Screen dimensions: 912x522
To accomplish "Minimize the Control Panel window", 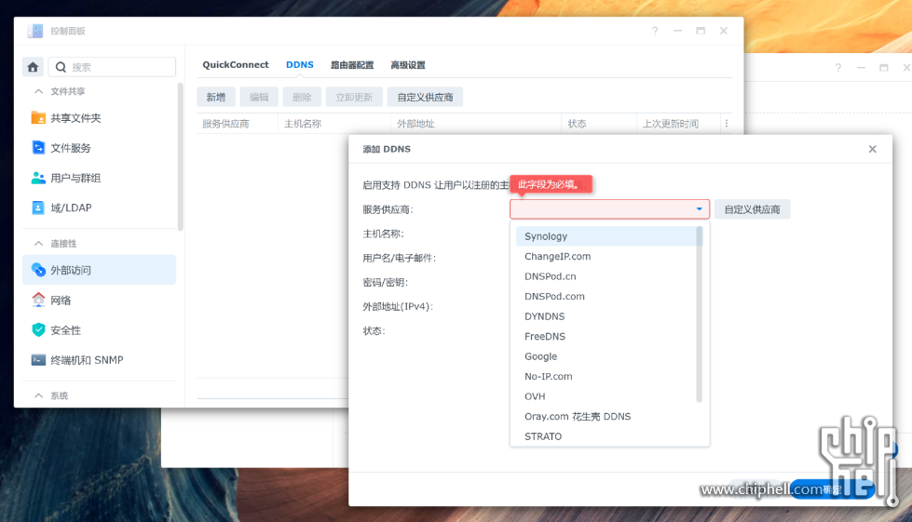I will tap(677, 31).
